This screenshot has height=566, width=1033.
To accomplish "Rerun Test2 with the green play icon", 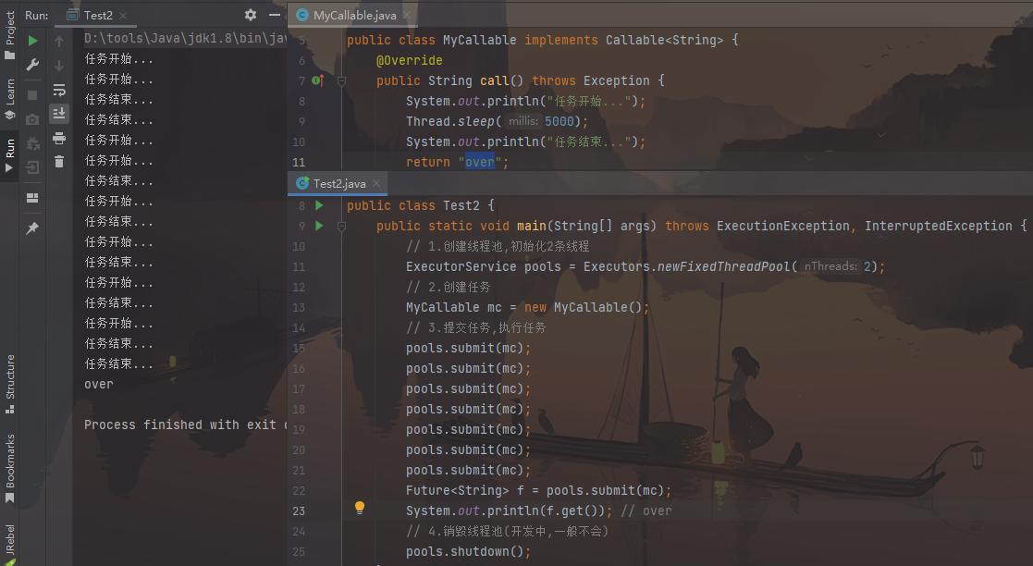I will pos(33,41).
